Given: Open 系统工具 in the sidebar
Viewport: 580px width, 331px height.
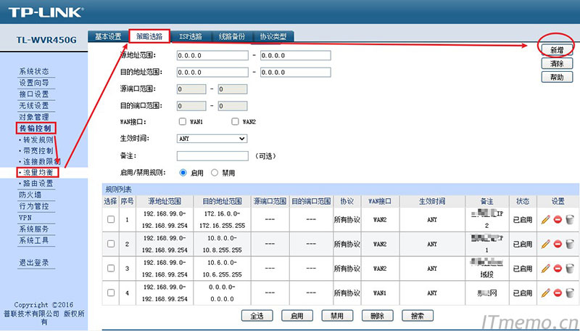Looking at the screenshot, I should coord(34,240).
